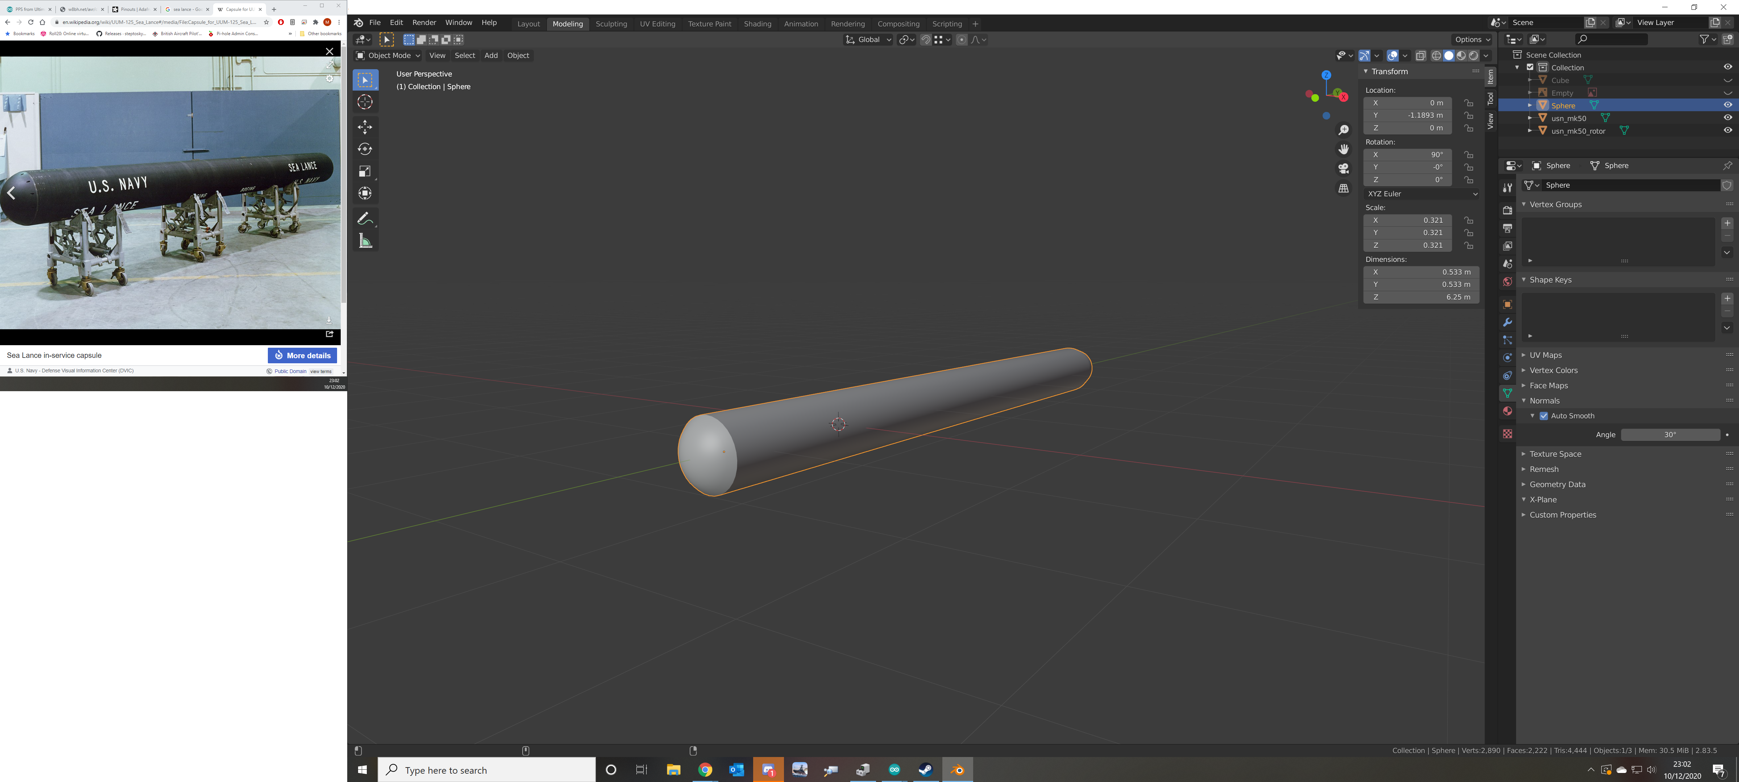
Task: Select the Rotate tool in toolbar
Action: 365,149
